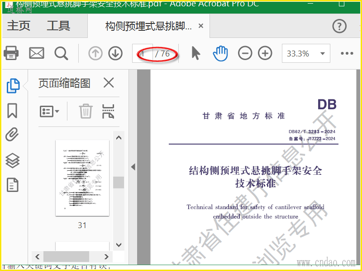Click the DB logo text

327,104
